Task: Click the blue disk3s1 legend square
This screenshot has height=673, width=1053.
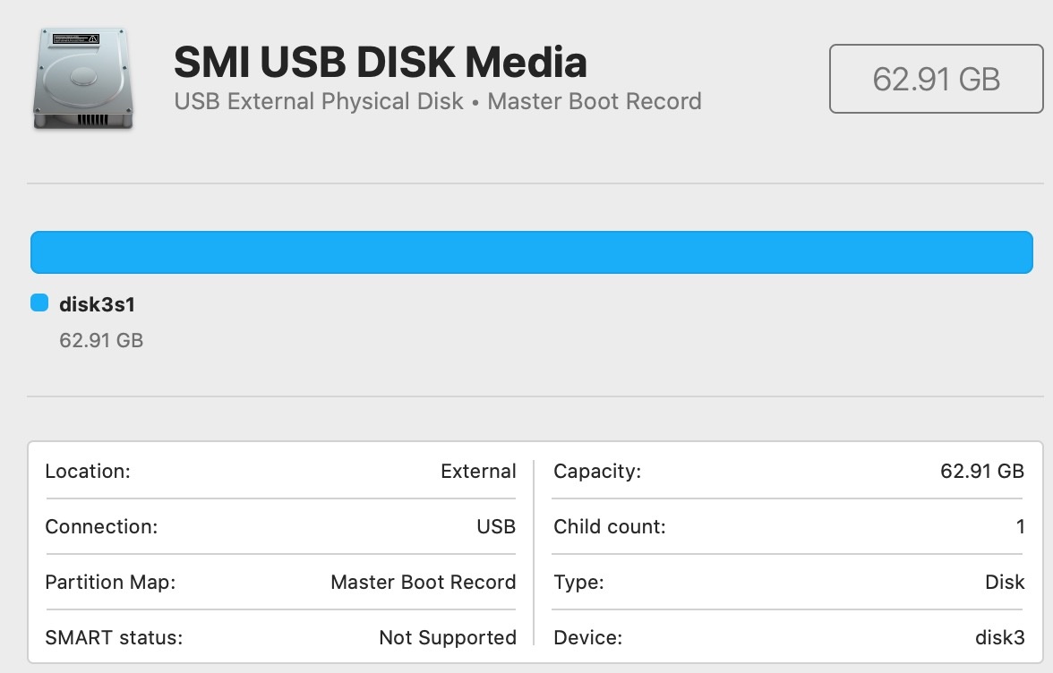Action: click(39, 303)
